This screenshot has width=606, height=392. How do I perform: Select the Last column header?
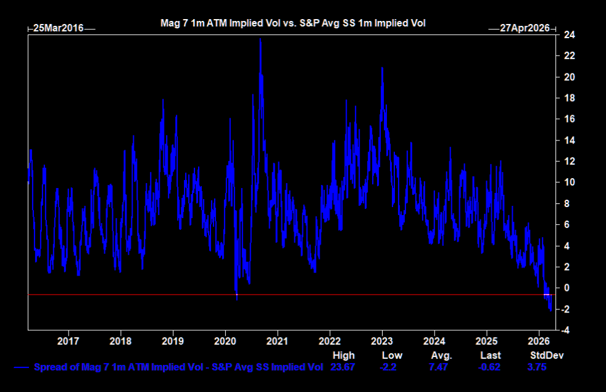(x=489, y=356)
